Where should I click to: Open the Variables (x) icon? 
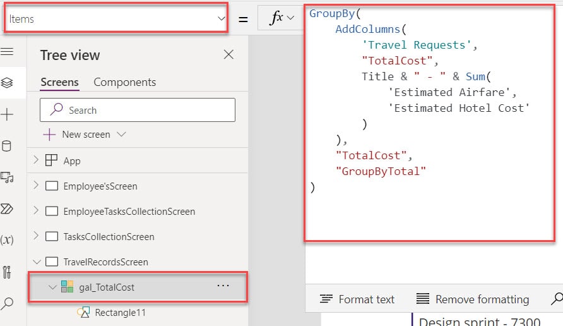7,239
